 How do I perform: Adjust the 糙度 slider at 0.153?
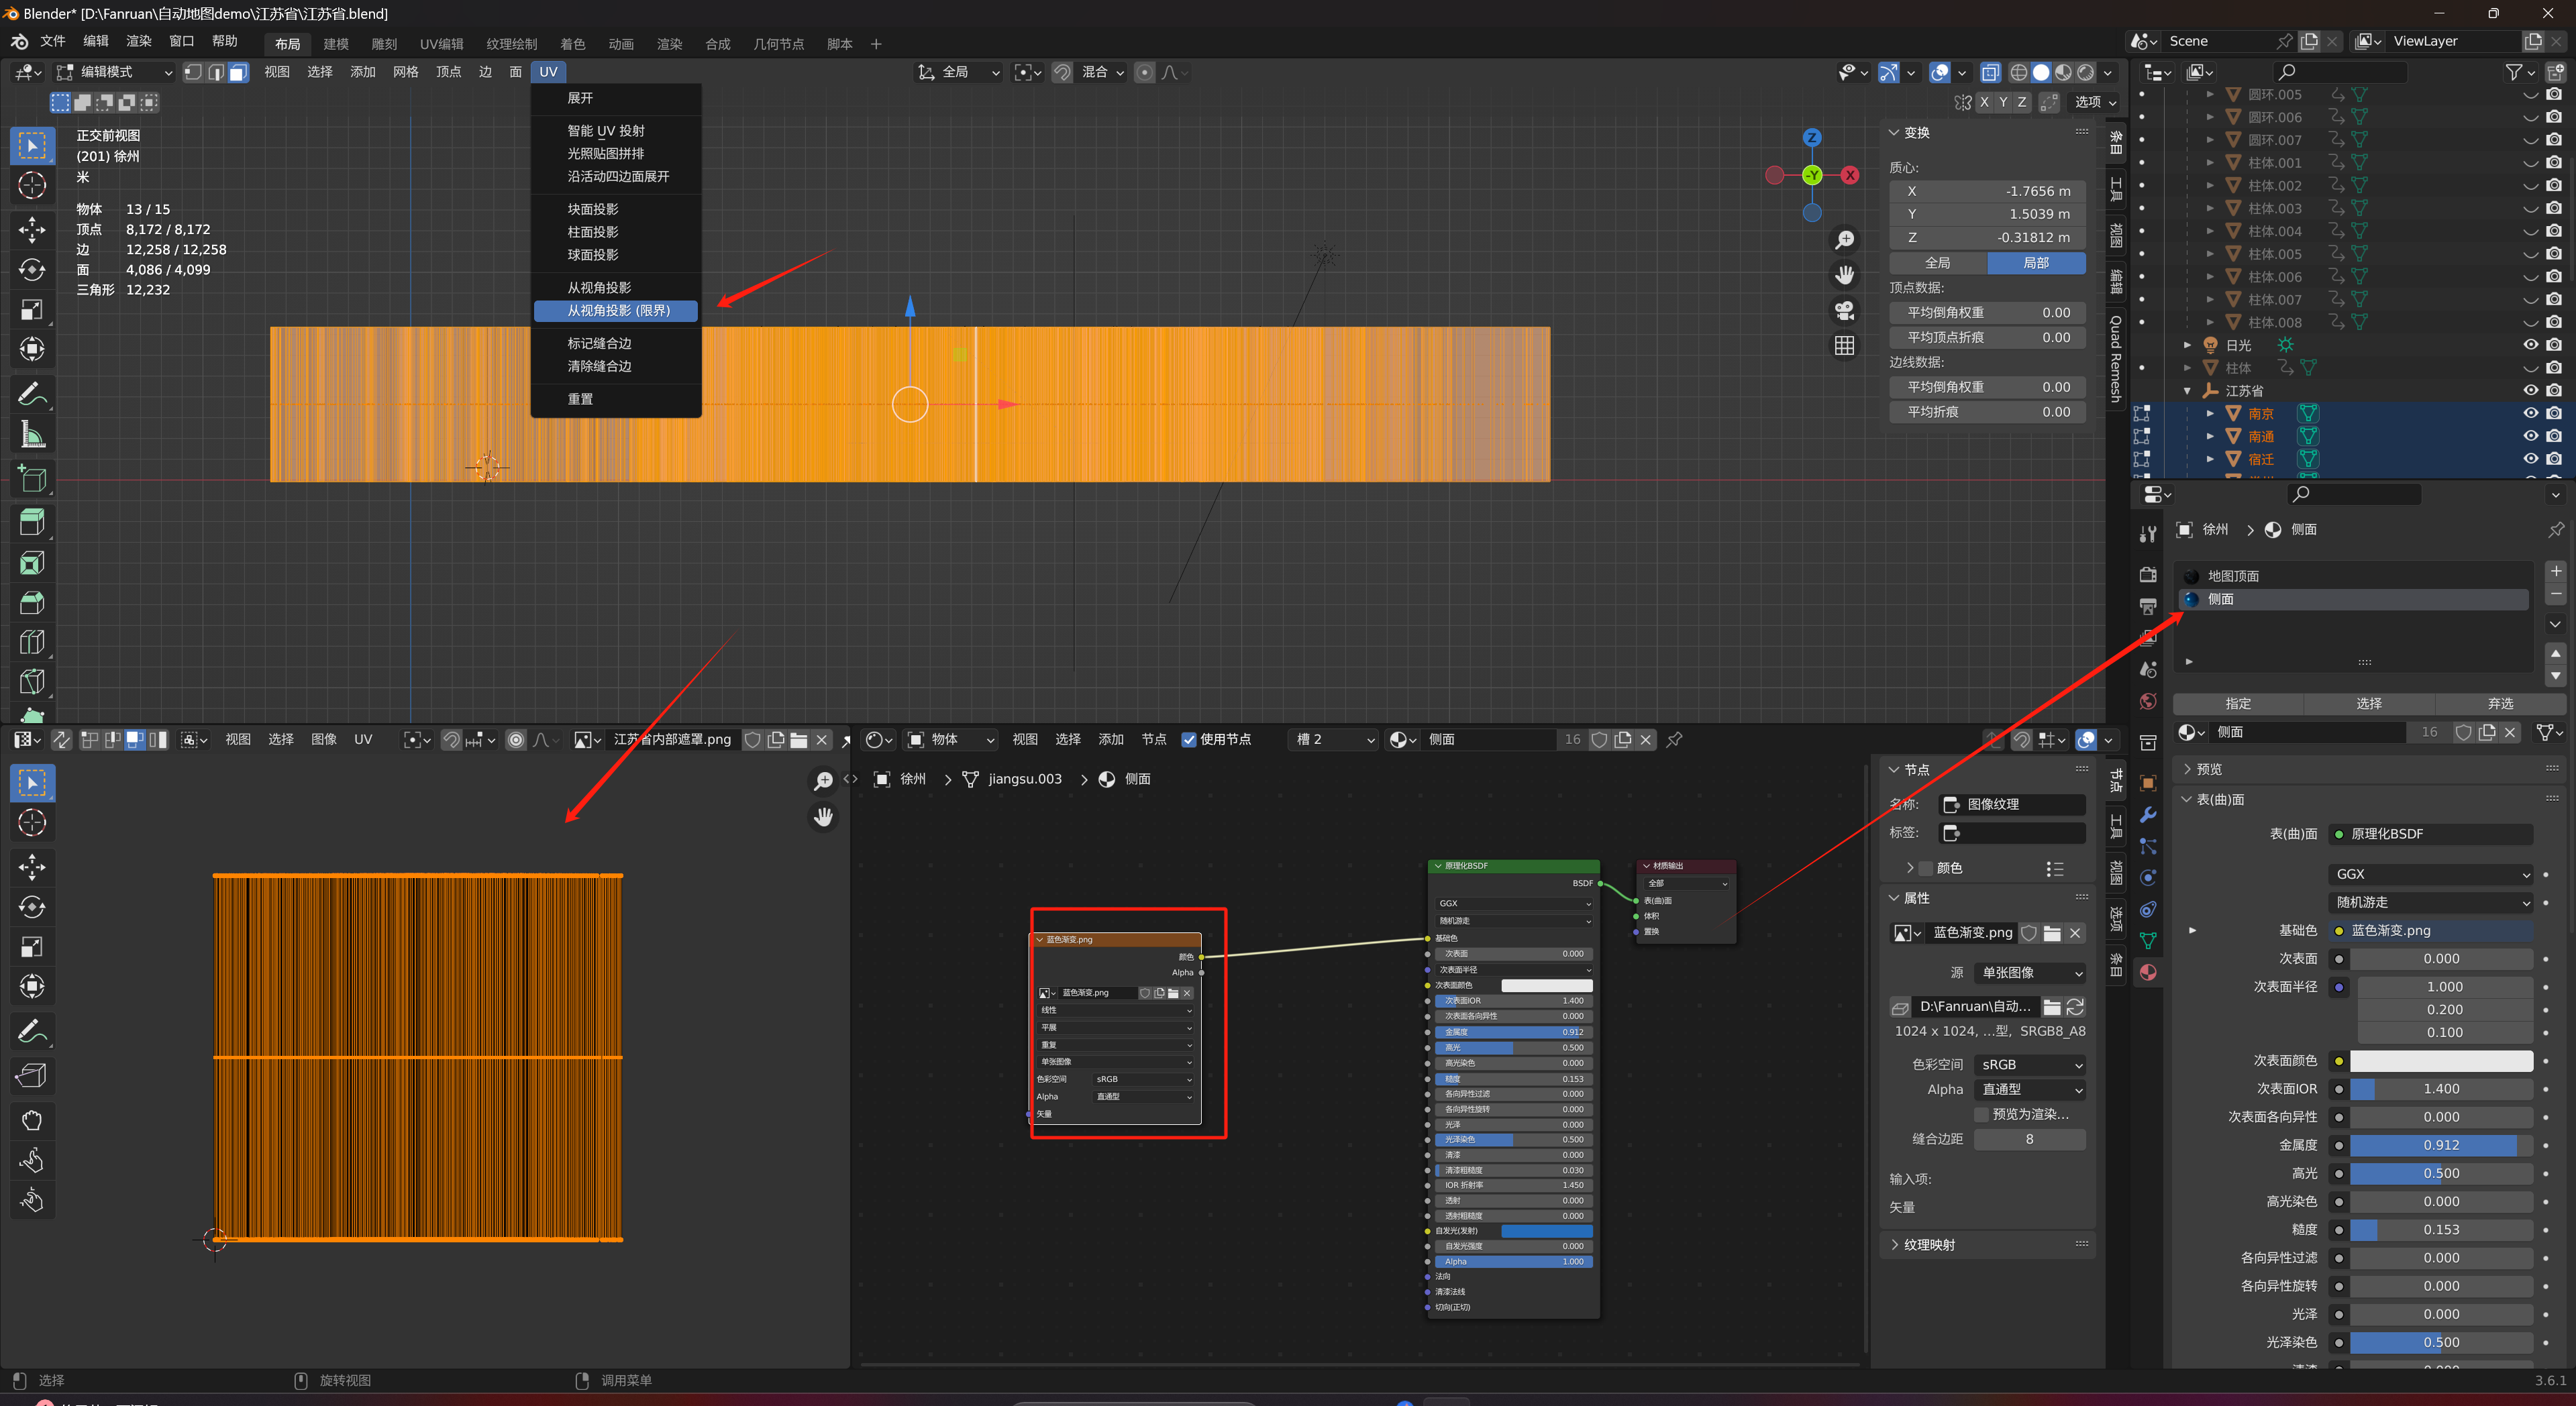coord(2441,1230)
